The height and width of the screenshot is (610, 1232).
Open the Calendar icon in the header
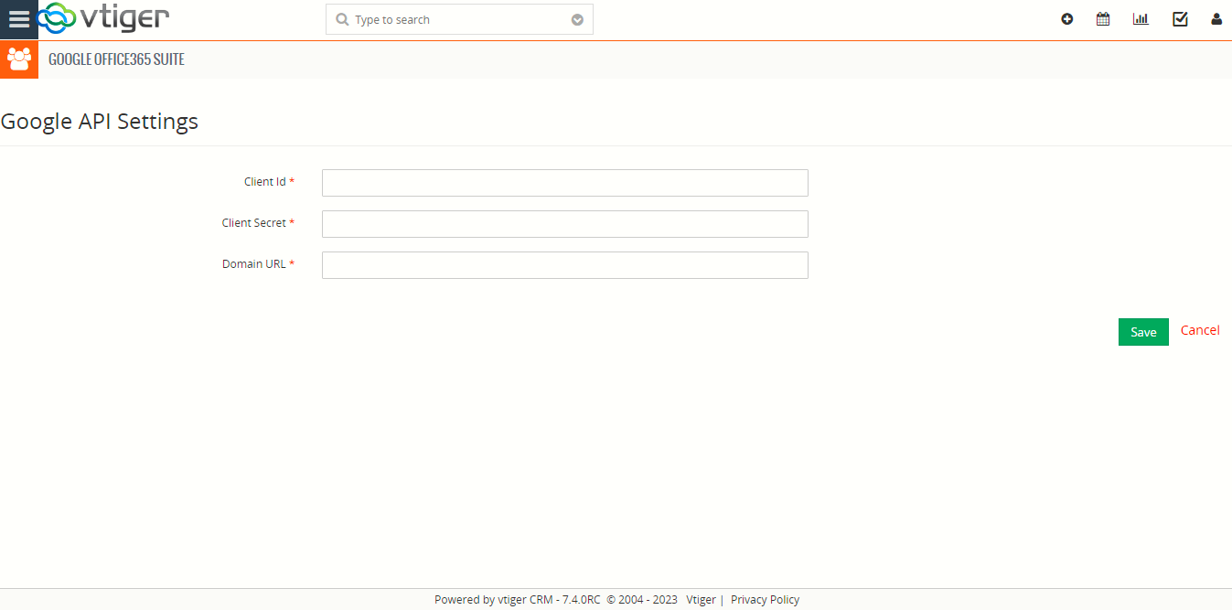(1103, 19)
